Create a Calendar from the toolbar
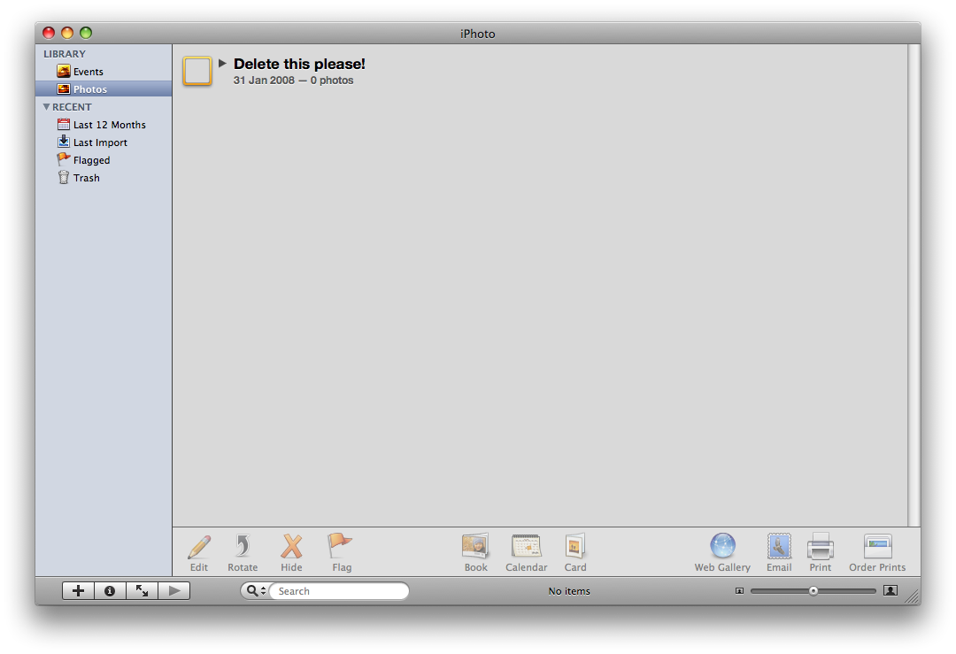This screenshot has height=654, width=956. 526,553
